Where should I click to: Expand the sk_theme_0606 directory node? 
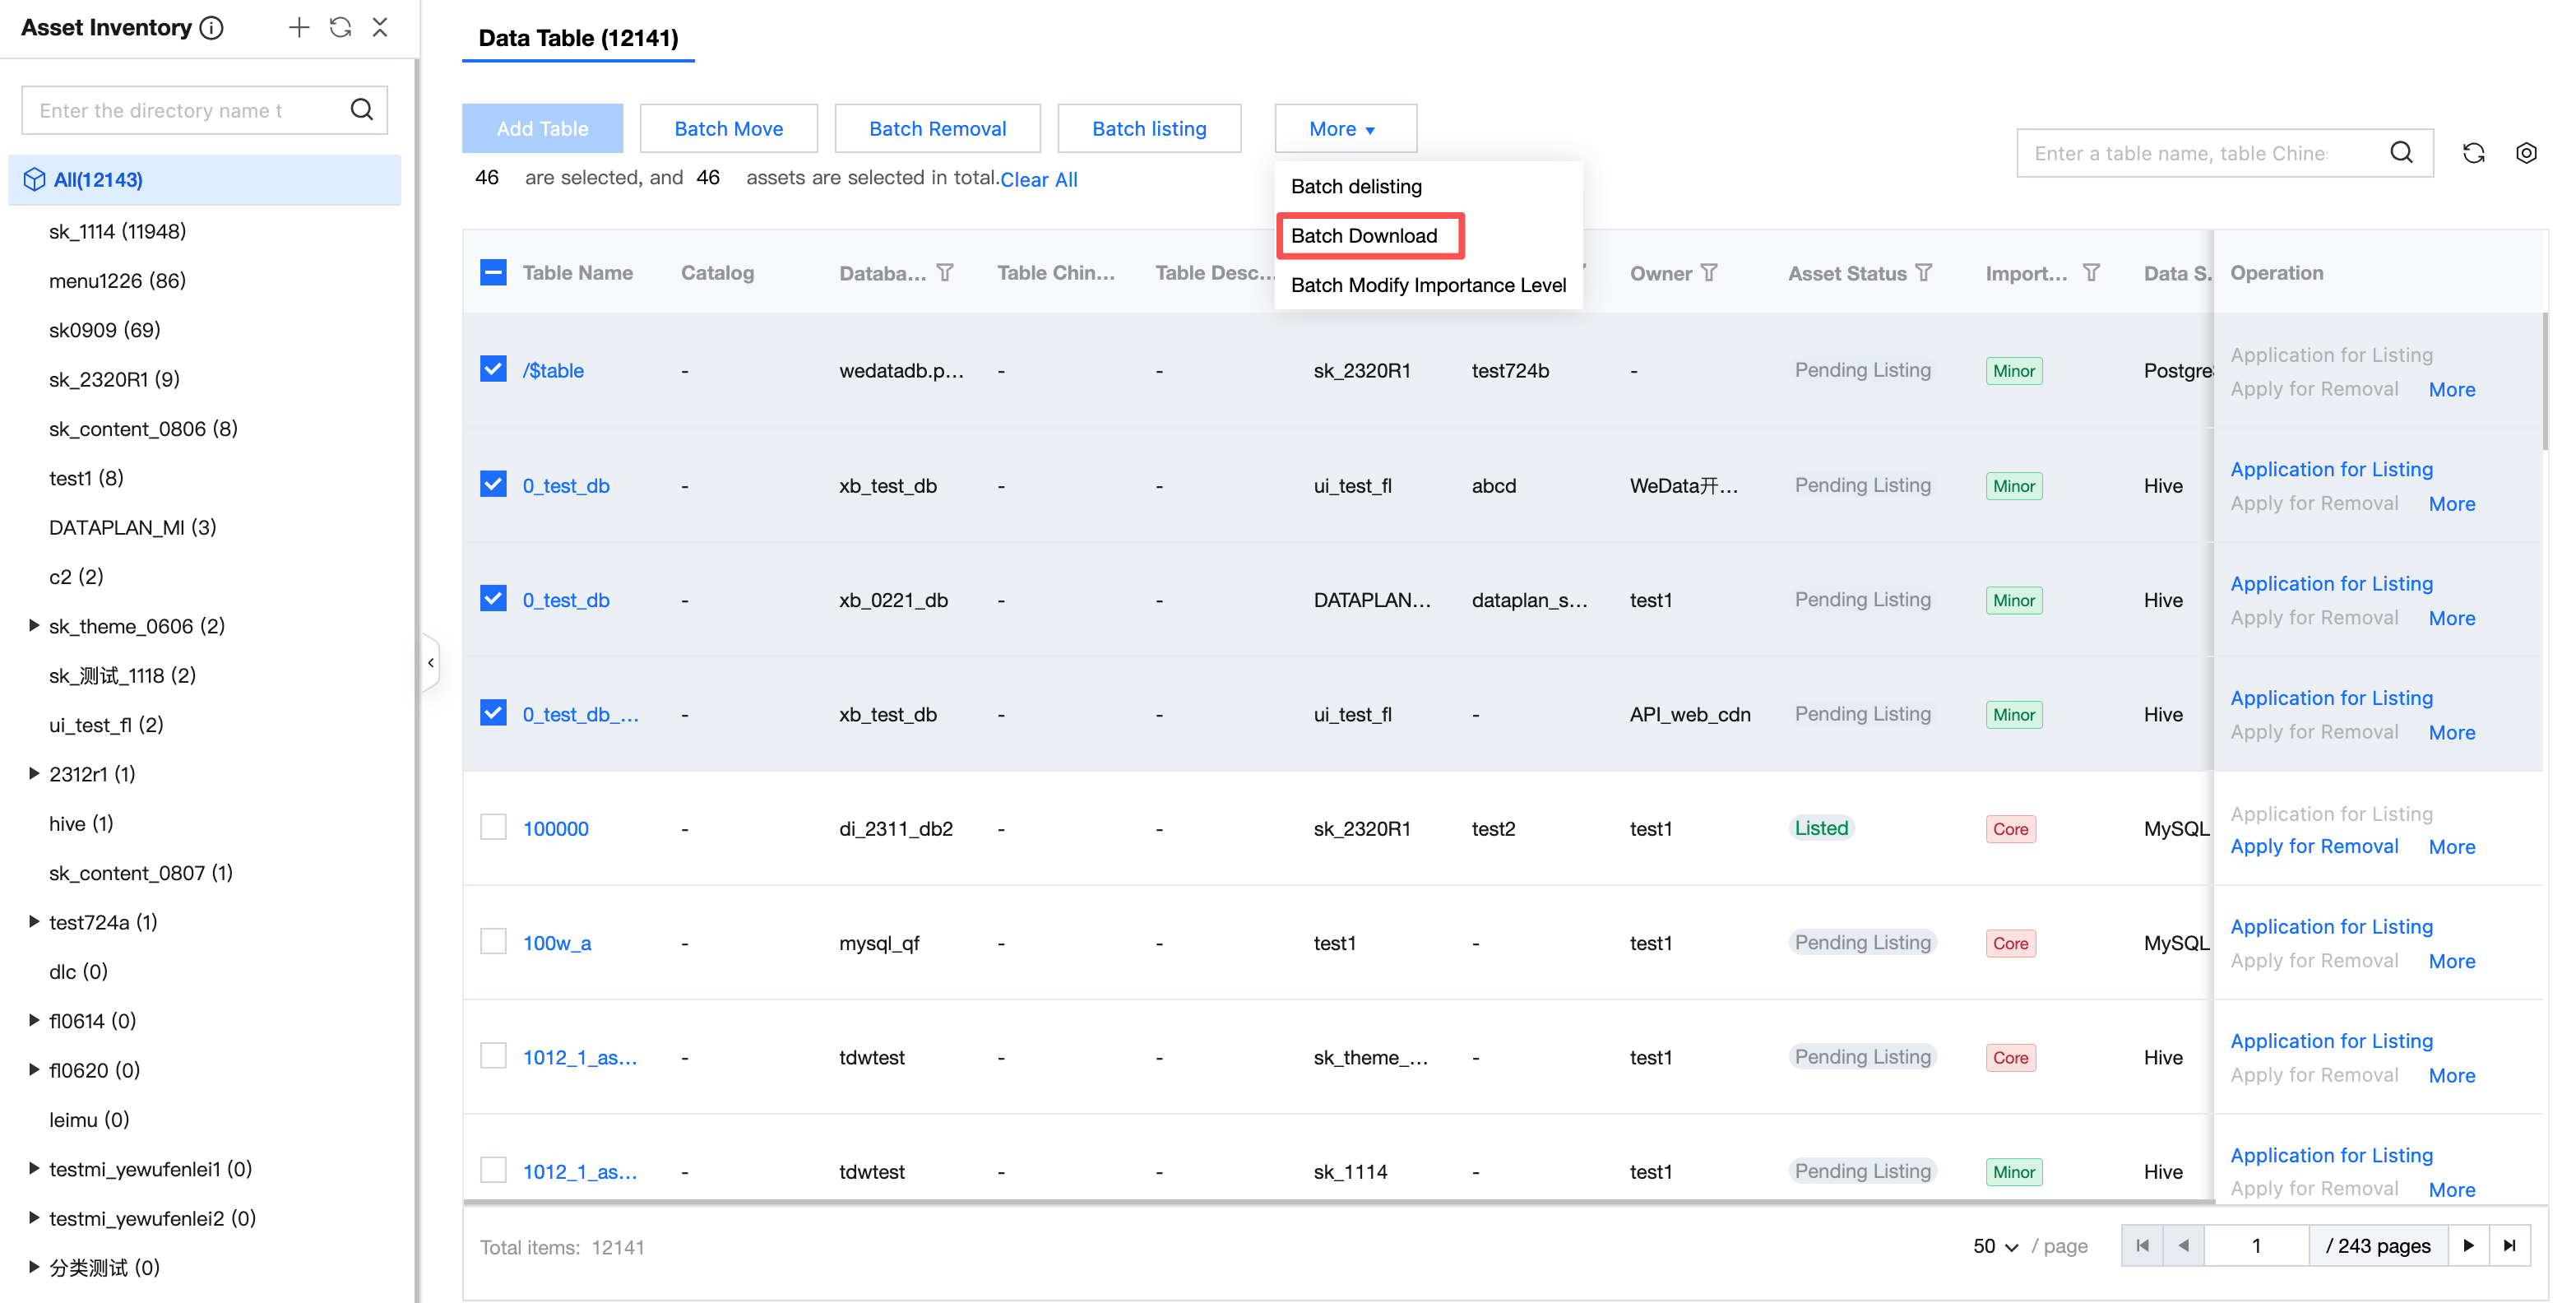[x=33, y=625]
